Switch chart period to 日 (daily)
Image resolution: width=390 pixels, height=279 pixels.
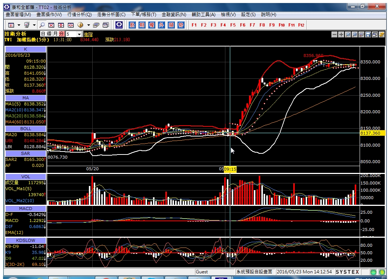[x=43, y=34]
